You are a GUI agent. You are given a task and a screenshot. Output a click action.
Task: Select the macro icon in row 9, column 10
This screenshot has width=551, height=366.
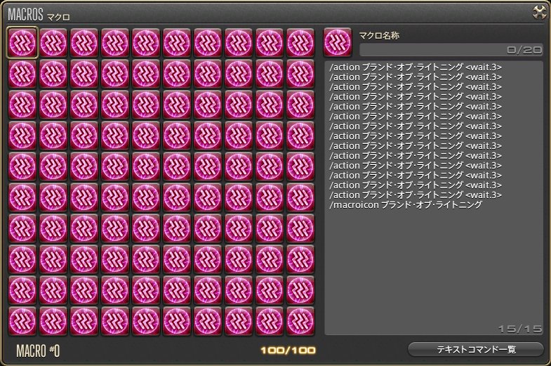click(x=300, y=290)
